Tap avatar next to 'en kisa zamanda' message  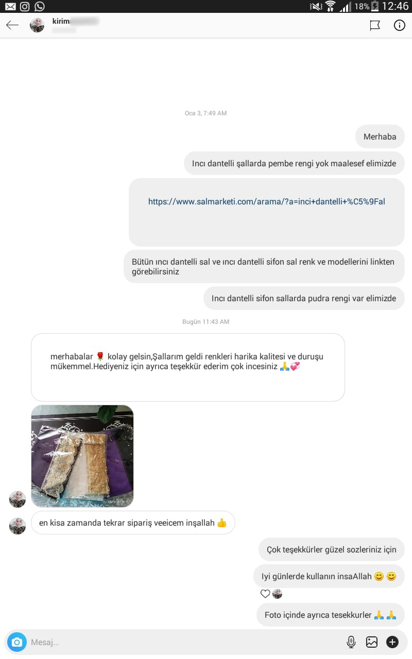18,526
